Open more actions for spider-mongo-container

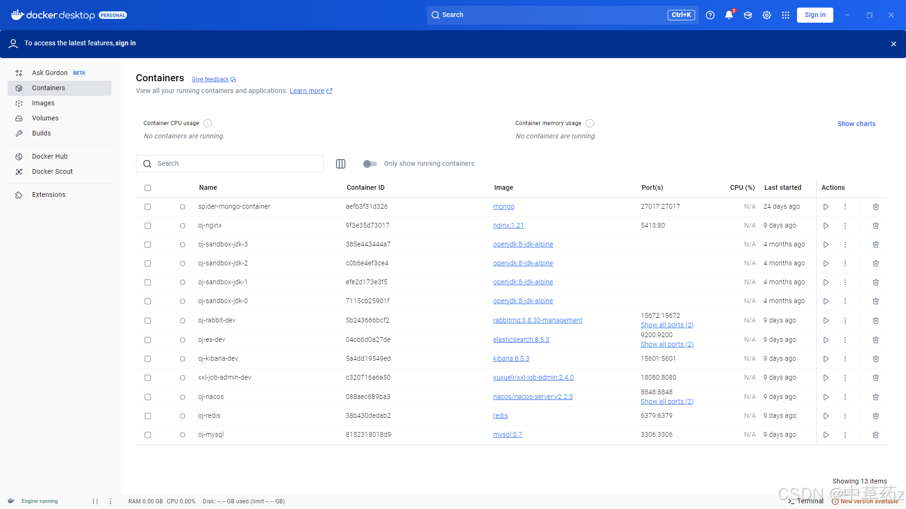pos(845,207)
